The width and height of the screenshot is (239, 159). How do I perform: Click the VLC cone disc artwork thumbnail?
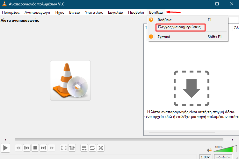tap(70, 80)
